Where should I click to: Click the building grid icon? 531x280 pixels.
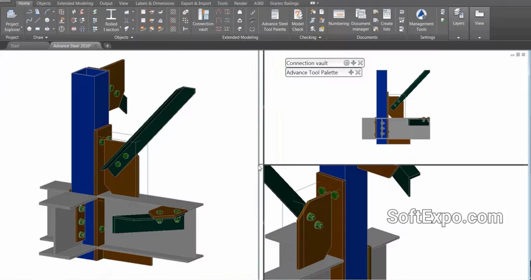[x=62, y=12]
